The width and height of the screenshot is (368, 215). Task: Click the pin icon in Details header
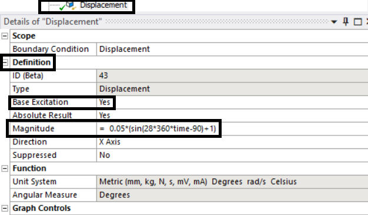tap(346, 22)
